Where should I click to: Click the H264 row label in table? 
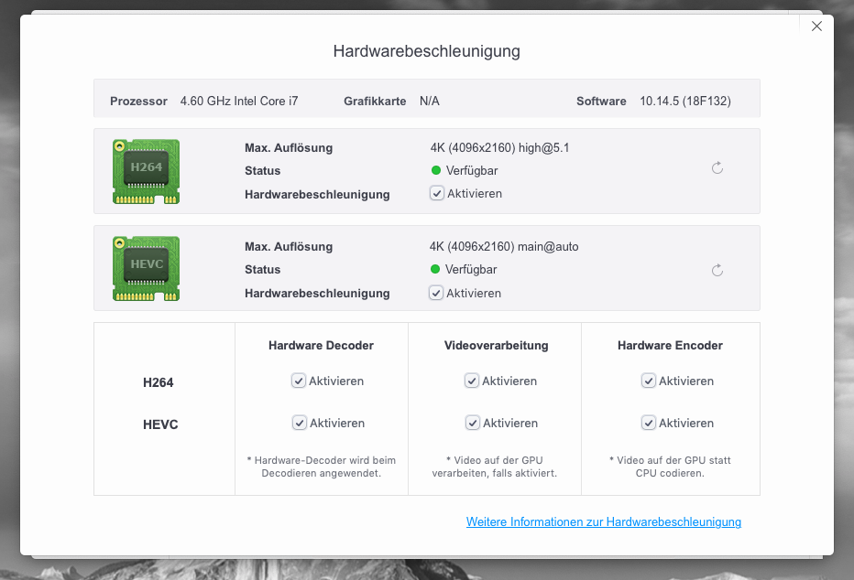click(158, 382)
